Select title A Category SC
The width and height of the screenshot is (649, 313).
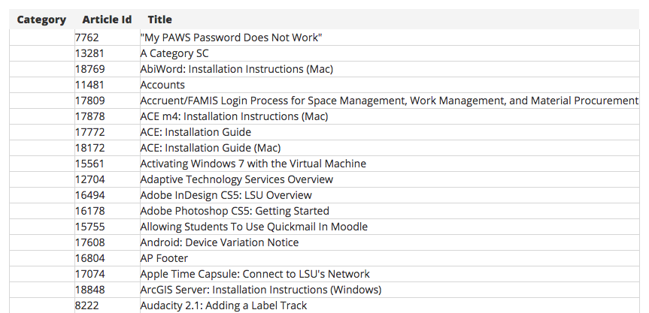click(x=174, y=54)
